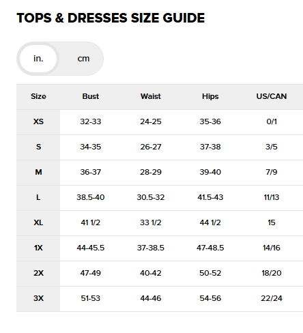The height and width of the screenshot is (333, 303).
Task: Click the Waist column header
Action: (x=151, y=96)
